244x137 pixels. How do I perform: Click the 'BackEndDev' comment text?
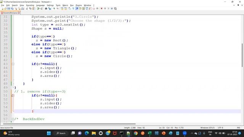point(34,119)
